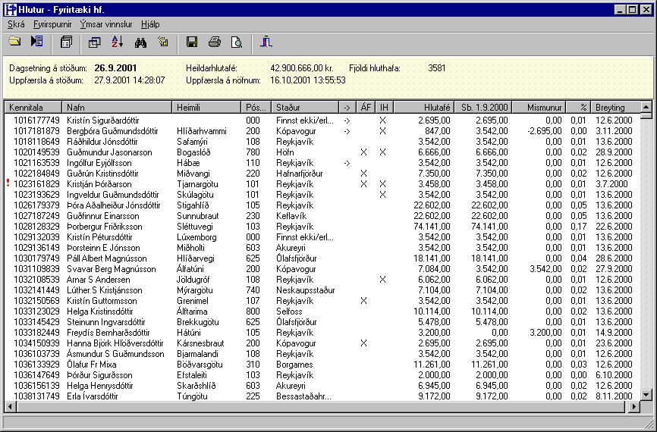Click the sort A-Z toolbar icon
Screen dimensions: 657x432
coord(117,42)
